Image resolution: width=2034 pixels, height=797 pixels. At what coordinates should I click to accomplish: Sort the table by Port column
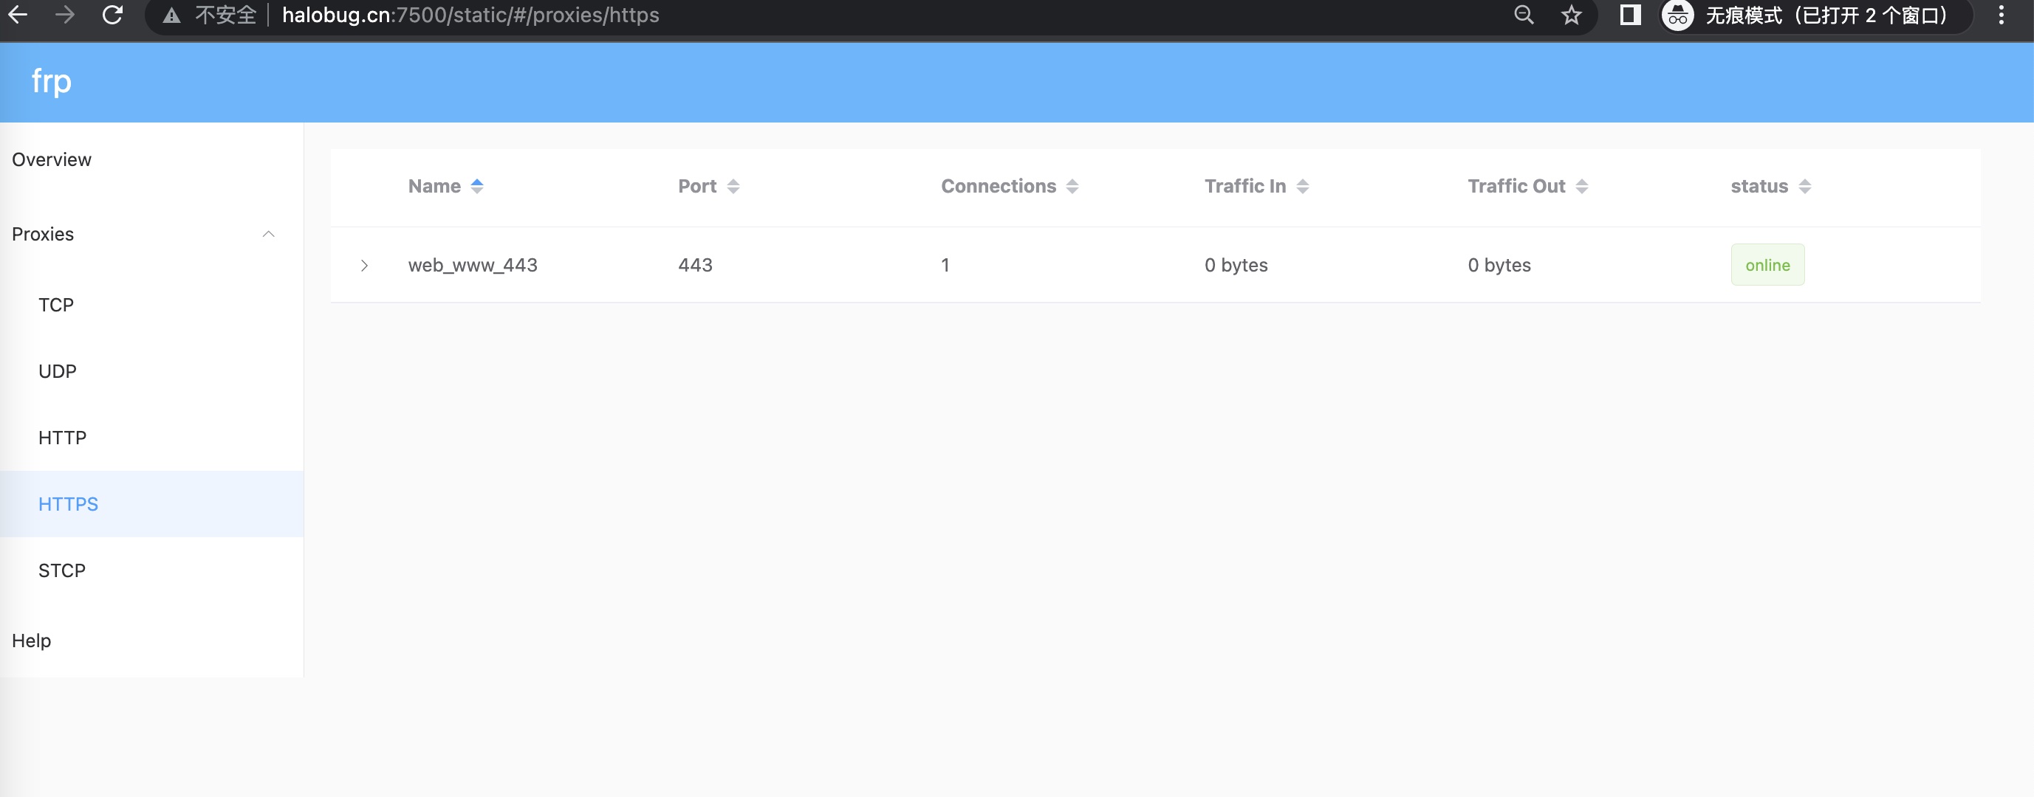tap(697, 186)
